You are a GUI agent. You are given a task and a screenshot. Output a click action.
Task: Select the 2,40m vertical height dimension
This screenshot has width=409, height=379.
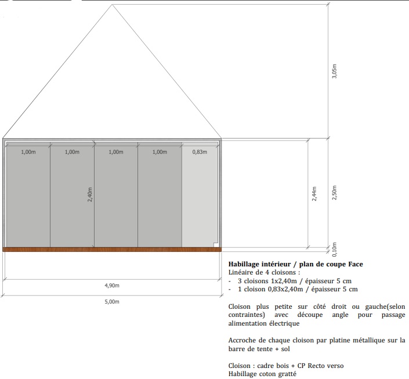pos(90,194)
